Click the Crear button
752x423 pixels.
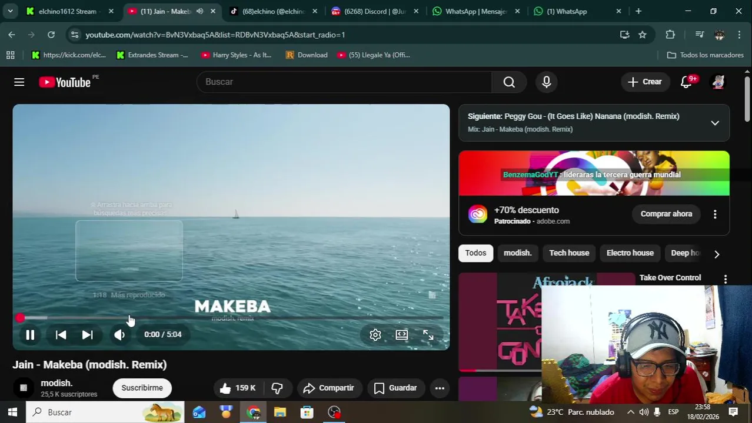(645, 82)
